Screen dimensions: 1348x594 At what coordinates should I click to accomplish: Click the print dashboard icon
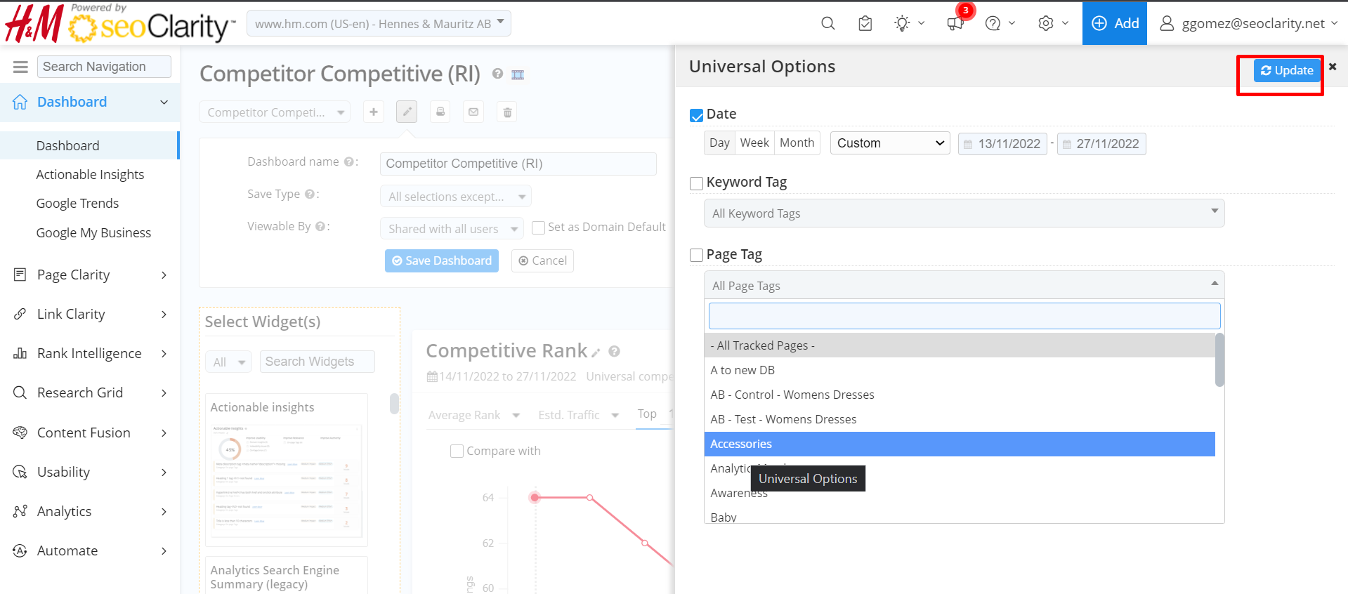(x=440, y=112)
